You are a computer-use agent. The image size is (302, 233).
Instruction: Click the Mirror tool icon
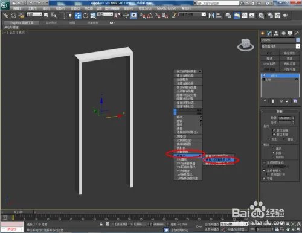click(211, 15)
